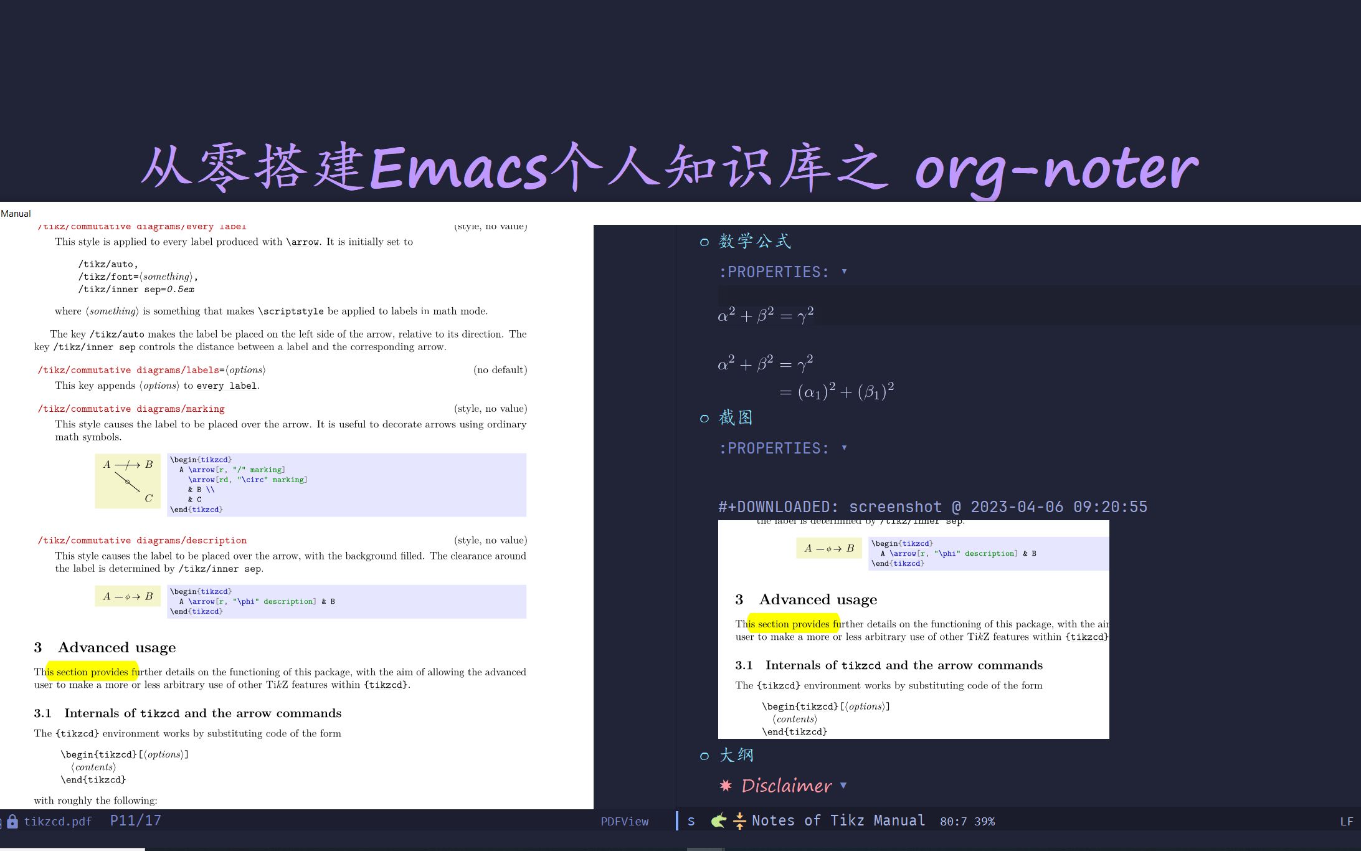Image resolution: width=1361 pixels, height=851 pixels.
Task: Click the /tikz/auto, line in the PDF
Action: (108, 264)
